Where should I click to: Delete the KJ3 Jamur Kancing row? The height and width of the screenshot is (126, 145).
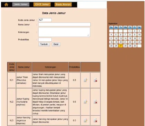coord(95,120)
